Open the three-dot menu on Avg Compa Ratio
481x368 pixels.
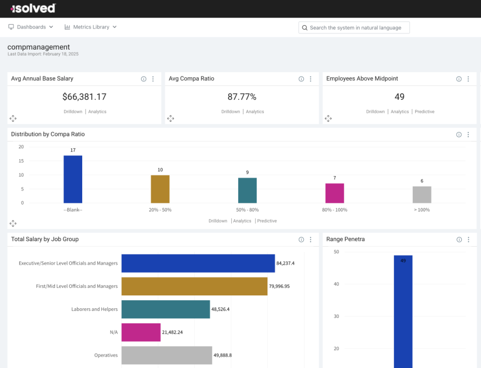(x=310, y=79)
